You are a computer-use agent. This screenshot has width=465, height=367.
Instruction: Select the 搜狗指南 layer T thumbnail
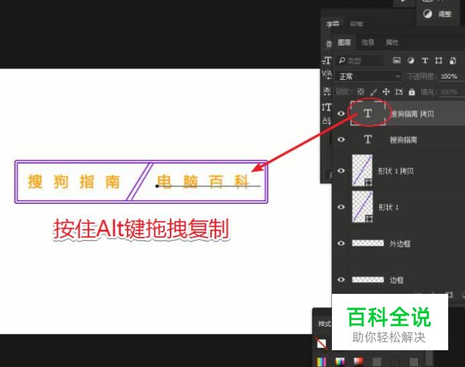pyautogui.click(x=368, y=139)
